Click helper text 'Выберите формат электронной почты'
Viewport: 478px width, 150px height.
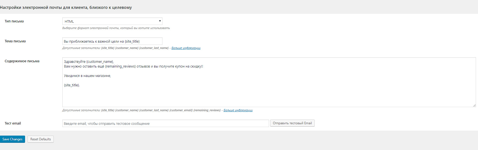click(116, 28)
